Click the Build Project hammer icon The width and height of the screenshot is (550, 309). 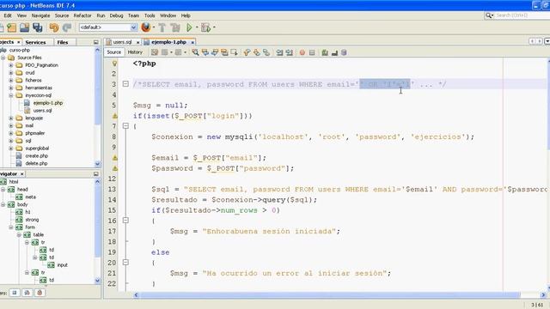162,27
